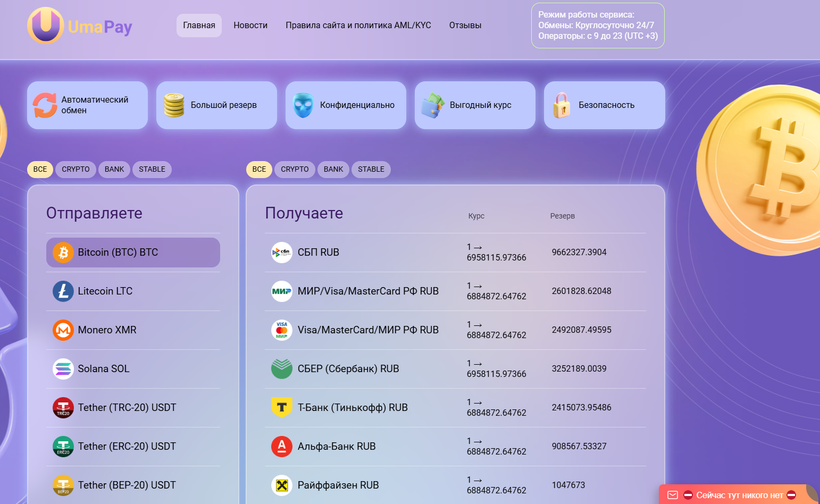Select Альфа-Банк RUB to receive

[455, 447]
